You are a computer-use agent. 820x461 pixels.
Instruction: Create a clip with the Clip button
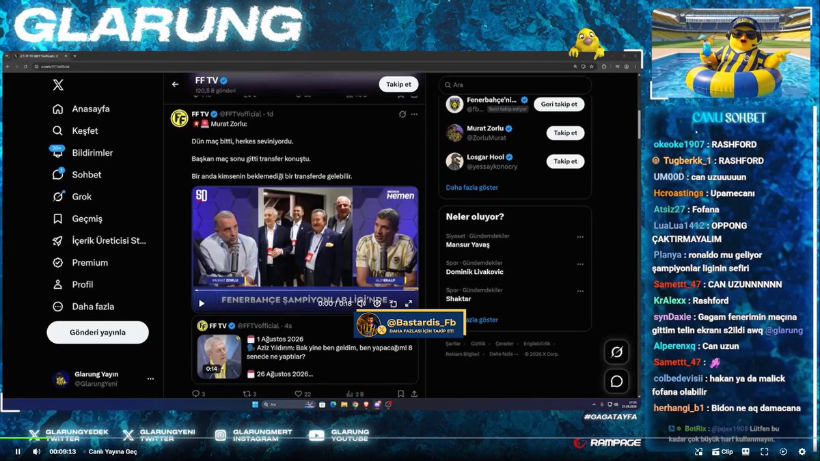[723, 451]
